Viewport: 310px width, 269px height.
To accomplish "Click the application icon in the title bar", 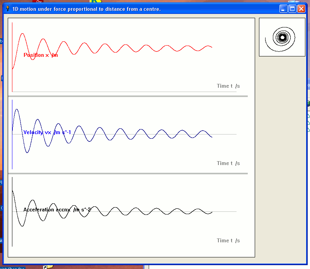I will click(7, 9).
